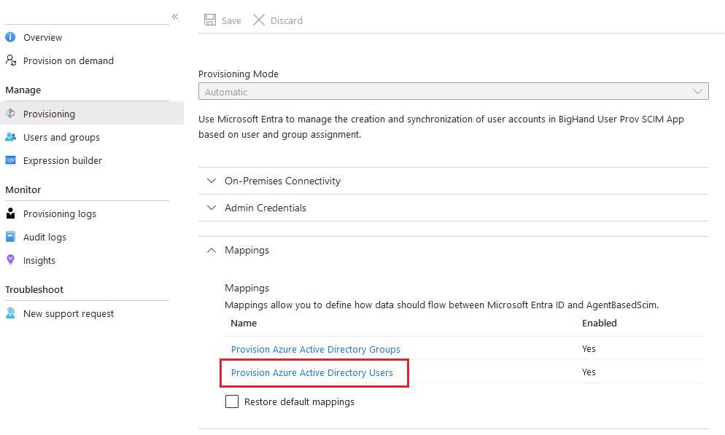The image size is (725, 435).
Task: Select the Expression builder icon
Action: click(10, 160)
